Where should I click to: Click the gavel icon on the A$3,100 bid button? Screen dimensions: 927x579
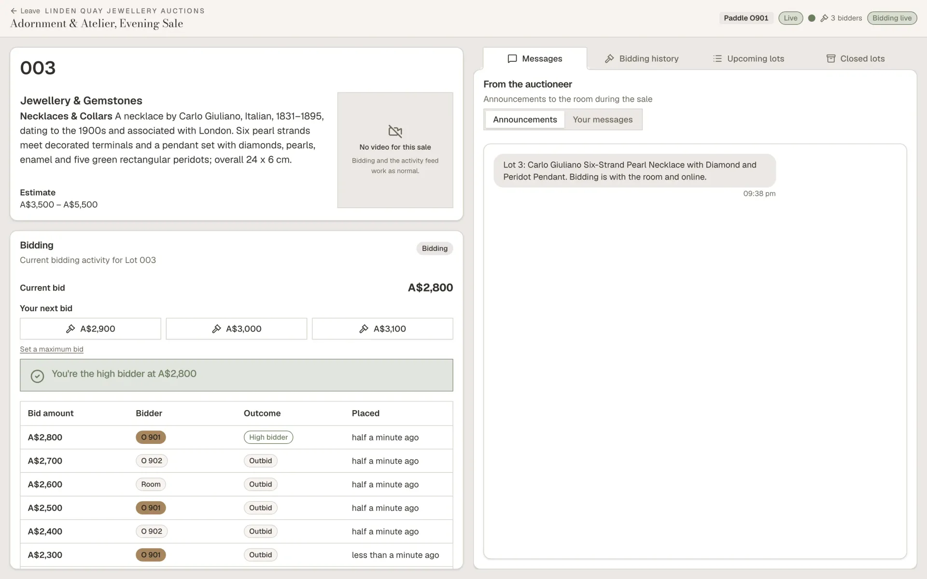coord(364,329)
